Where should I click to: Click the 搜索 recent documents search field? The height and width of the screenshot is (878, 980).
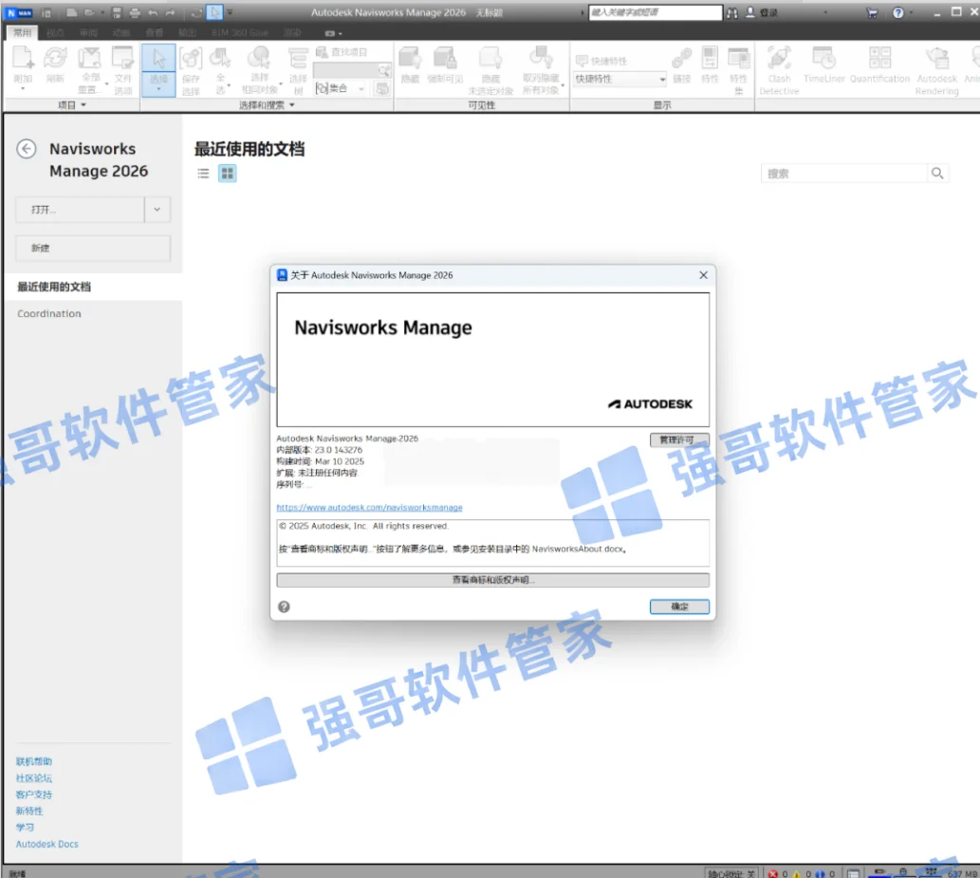click(843, 173)
